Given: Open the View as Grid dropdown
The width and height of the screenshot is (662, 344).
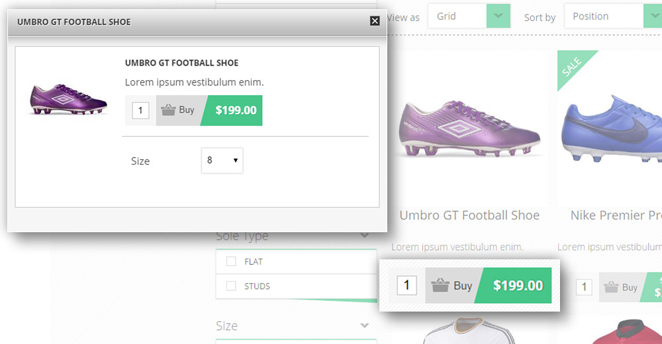Looking at the screenshot, I should click(498, 16).
